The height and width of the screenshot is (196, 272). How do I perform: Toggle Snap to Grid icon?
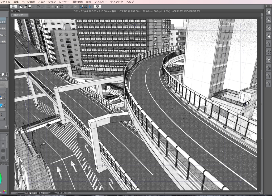click(x=90, y=7)
